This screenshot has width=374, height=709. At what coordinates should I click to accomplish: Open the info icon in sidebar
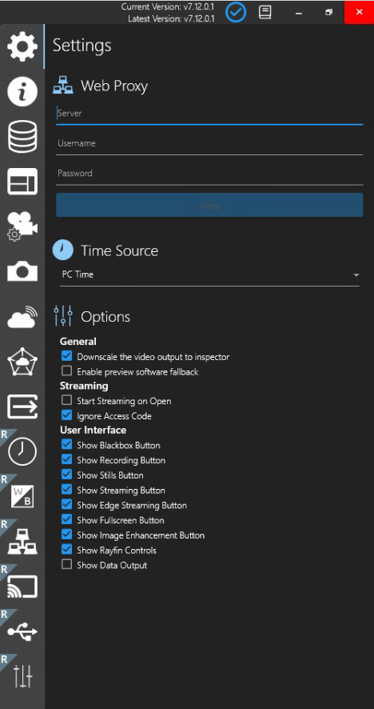tap(22, 91)
